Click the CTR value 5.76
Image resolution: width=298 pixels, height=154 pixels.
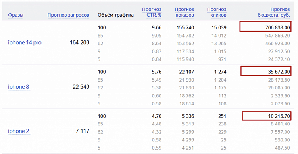coord(157,72)
